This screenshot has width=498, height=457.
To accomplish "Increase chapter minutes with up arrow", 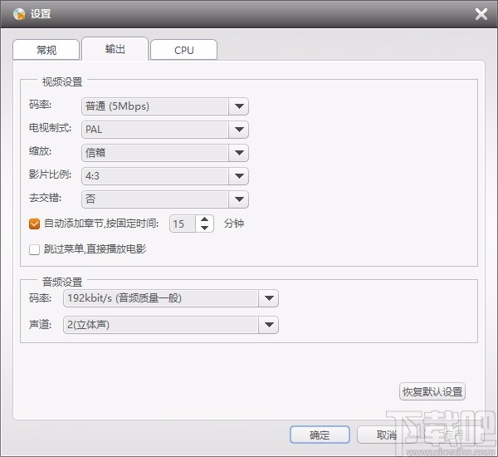I will point(204,219).
